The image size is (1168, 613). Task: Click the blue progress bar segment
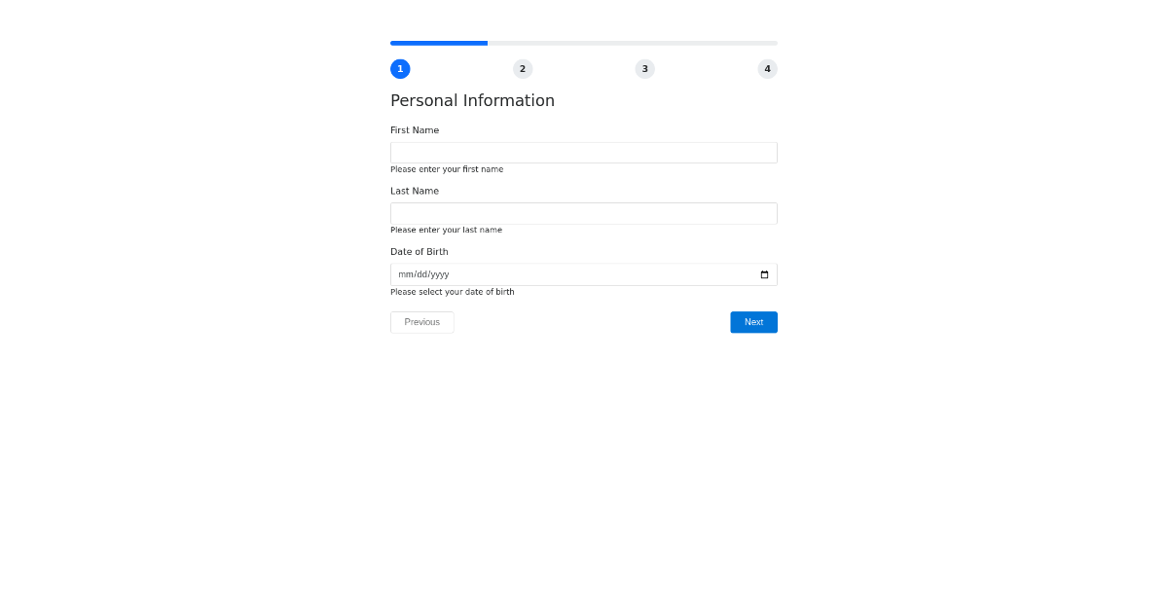tap(438, 43)
